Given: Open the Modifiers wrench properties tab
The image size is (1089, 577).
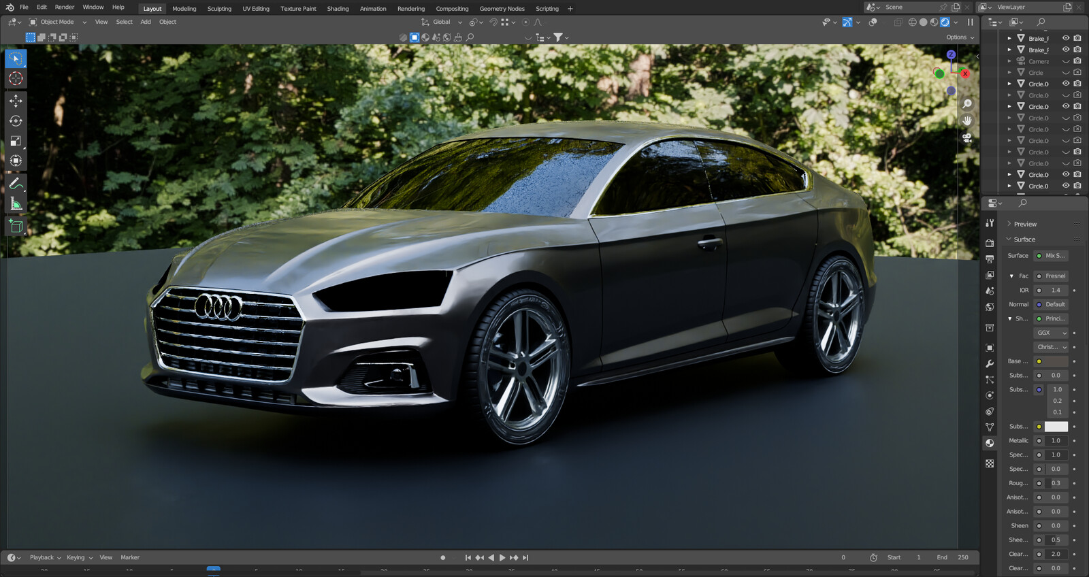Looking at the screenshot, I should click(x=990, y=363).
